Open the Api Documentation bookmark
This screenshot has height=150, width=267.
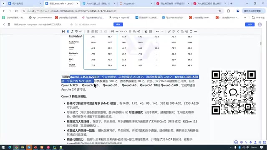tap(40, 17)
